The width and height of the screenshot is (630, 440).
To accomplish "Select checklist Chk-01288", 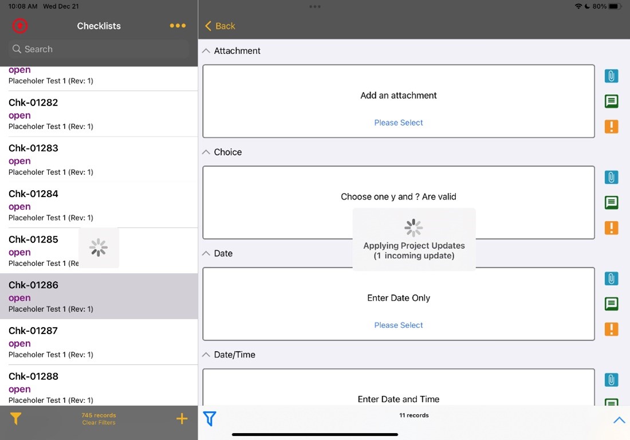I will coord(99,386).
